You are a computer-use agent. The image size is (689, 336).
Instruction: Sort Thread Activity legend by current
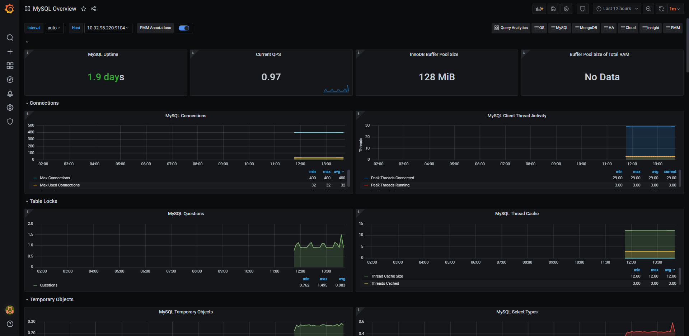(670, 172)
